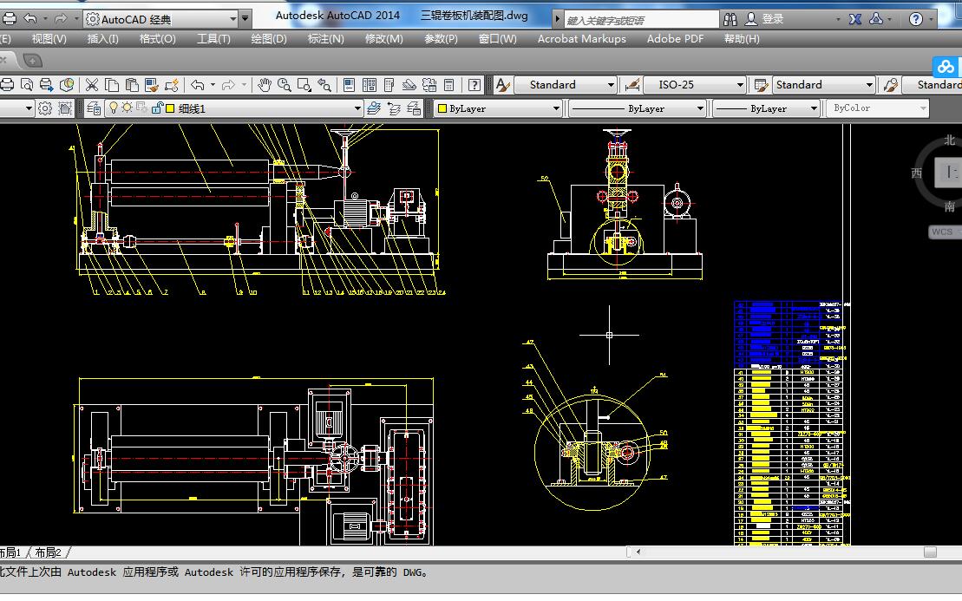
Task: Click the Layer Previous icon
Action: [394, 108]
